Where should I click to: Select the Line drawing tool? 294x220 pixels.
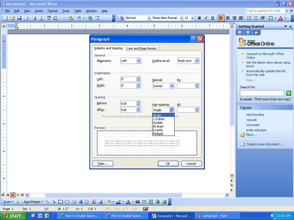point(47,202)
